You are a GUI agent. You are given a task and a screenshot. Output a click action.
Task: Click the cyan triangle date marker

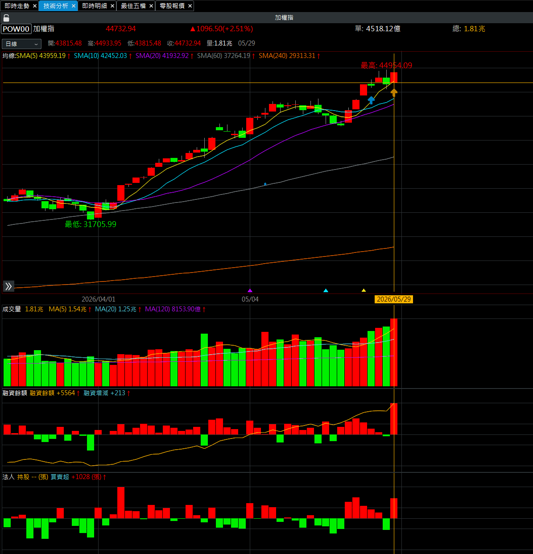(326, 290)
